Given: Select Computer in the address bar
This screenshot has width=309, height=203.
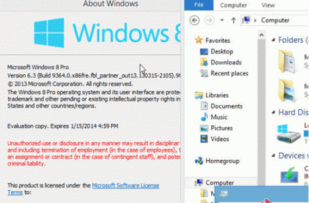Looking at the screenshot, I should pos(275,20).
